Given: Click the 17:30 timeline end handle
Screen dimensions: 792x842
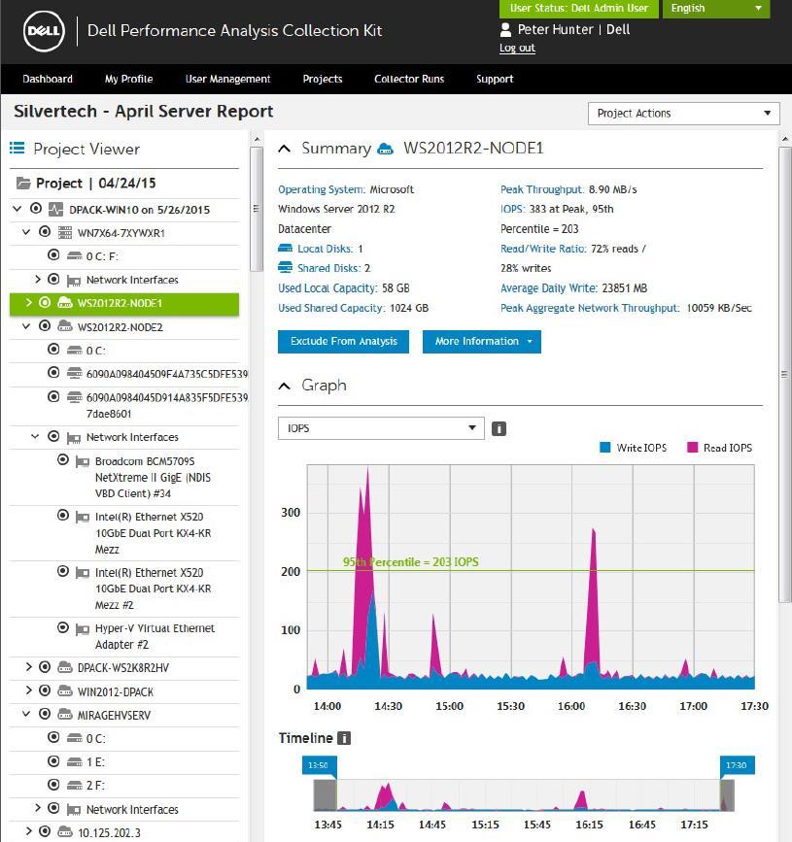Looking at the screenshot, I should coord(738,766).
